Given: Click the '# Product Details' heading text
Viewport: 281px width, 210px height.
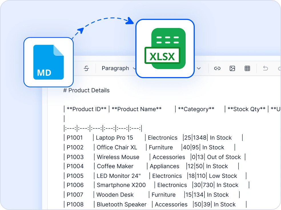Looking at the screenshot, I should pos(86,90).
